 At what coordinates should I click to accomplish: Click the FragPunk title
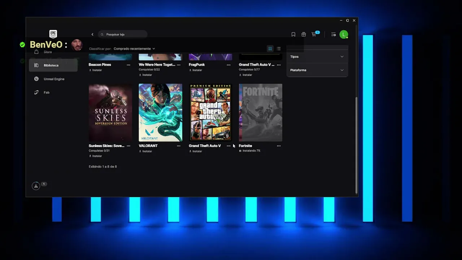coord(197,65)
